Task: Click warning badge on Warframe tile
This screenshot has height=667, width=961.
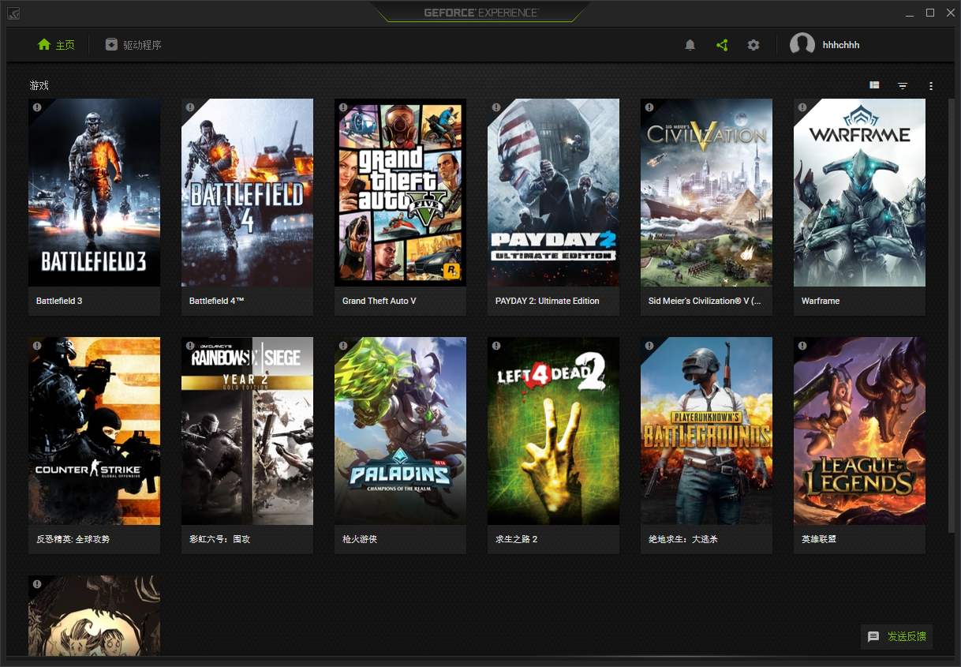Action: [802, 107]
